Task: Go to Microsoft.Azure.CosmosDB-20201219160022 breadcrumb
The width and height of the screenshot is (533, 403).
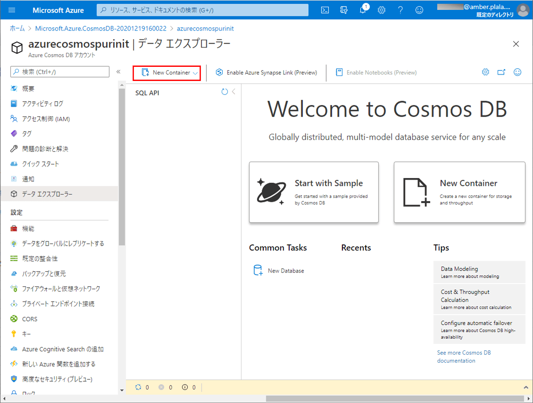Action: point(100,29)
